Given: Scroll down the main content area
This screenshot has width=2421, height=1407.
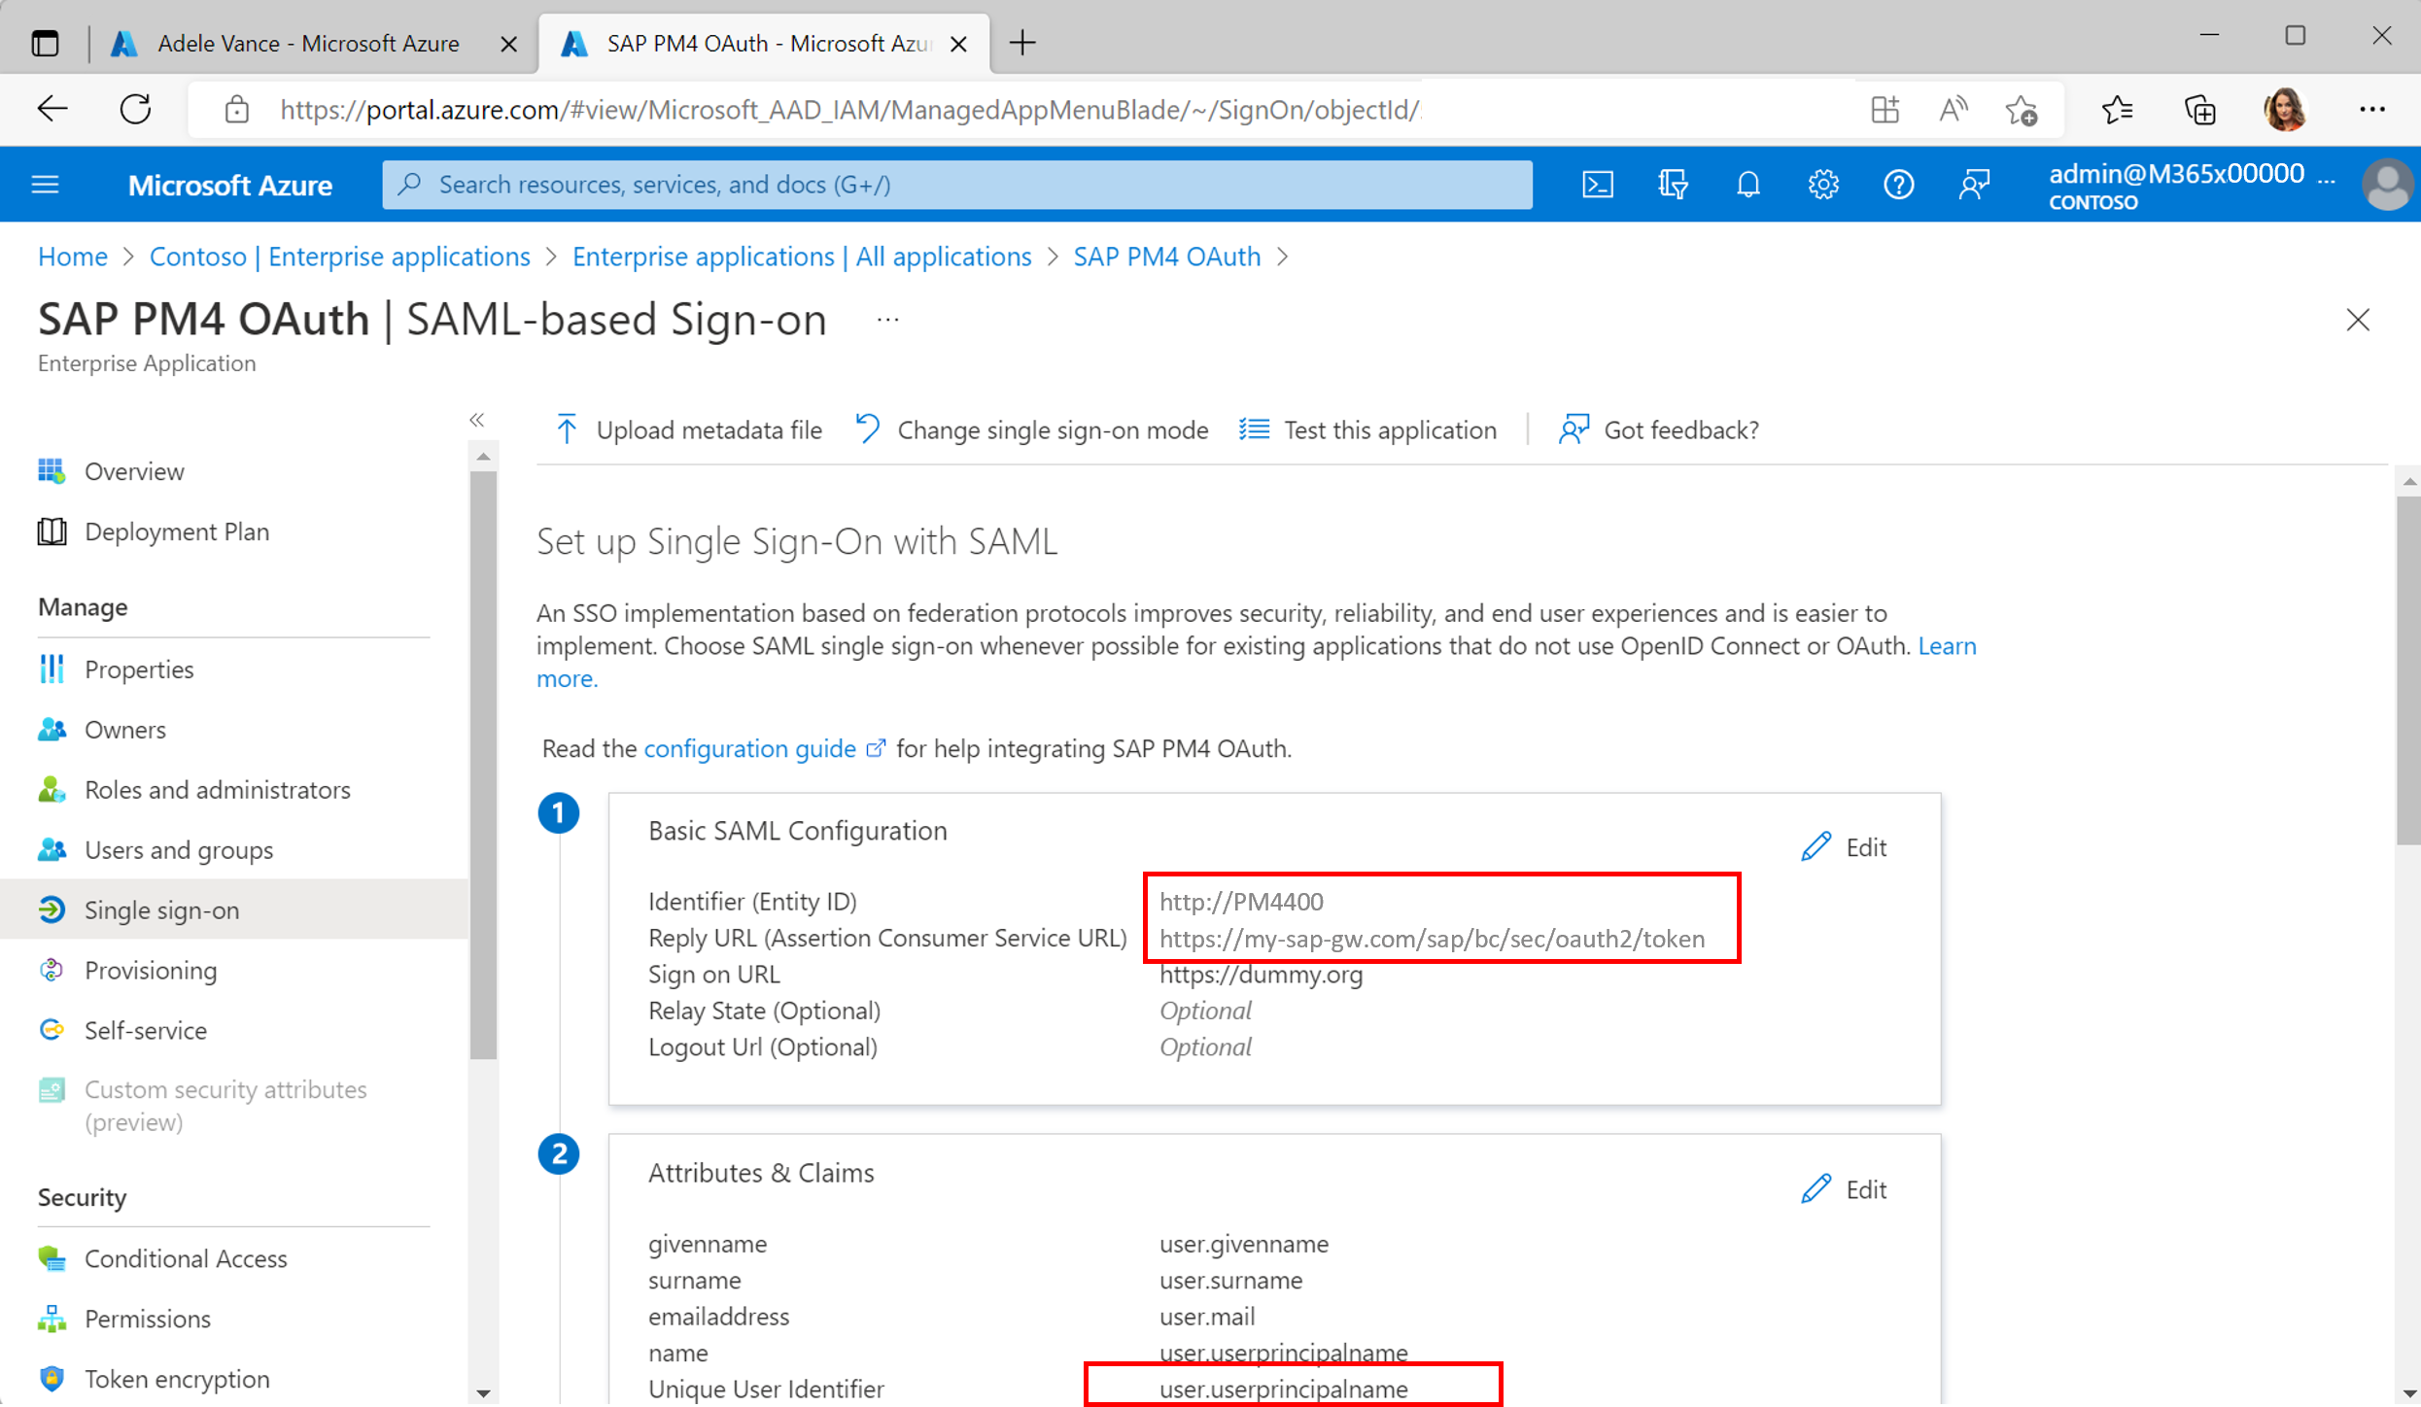Looking at the screenshot, I should pos(2411,1391).
